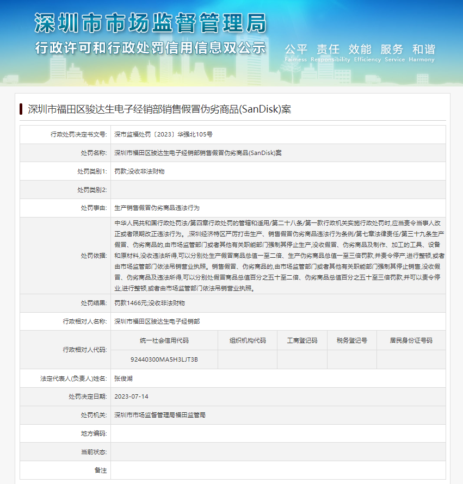
Task: Click the 组织机构代码 column header
Action: point(248,340)
